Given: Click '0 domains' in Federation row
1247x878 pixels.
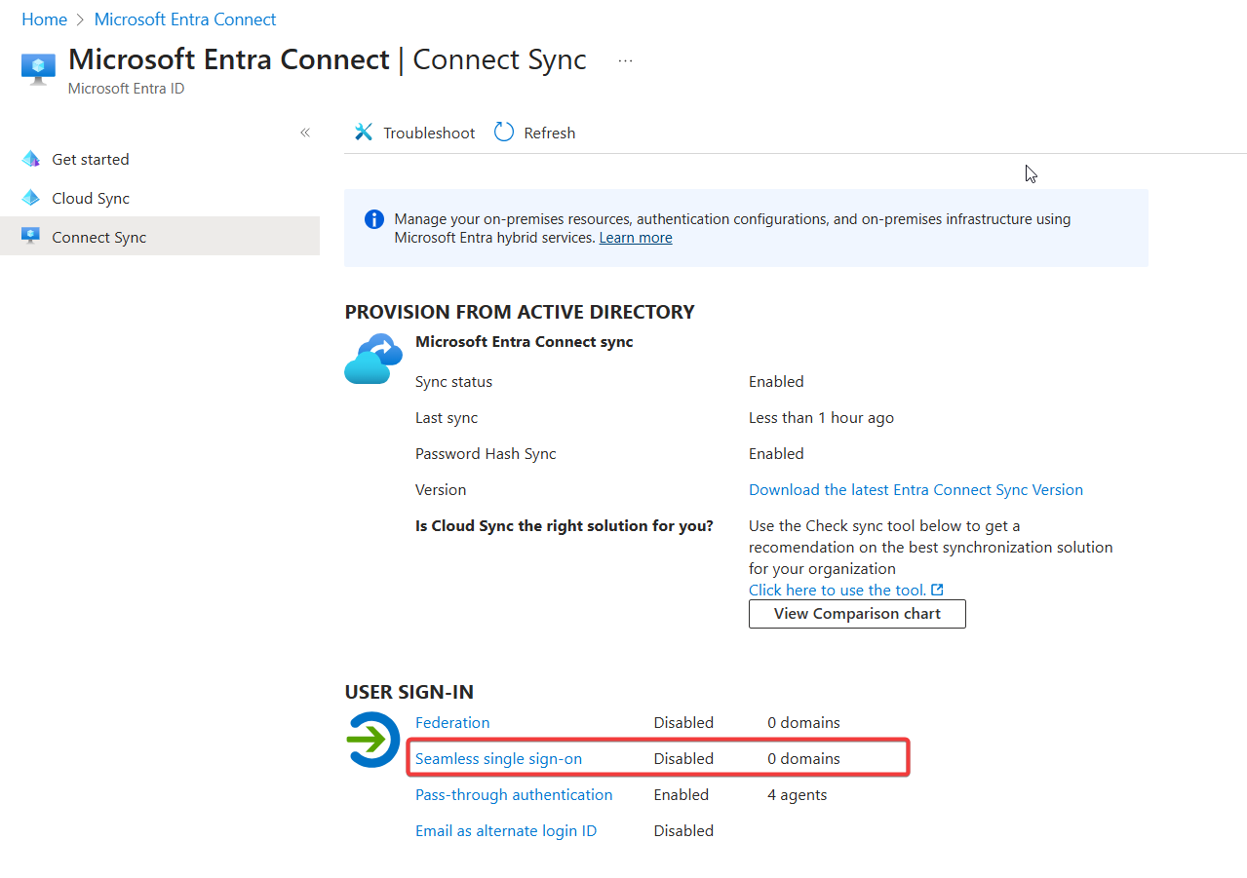Looking at the screenshot, I should [x=803, y=722].
